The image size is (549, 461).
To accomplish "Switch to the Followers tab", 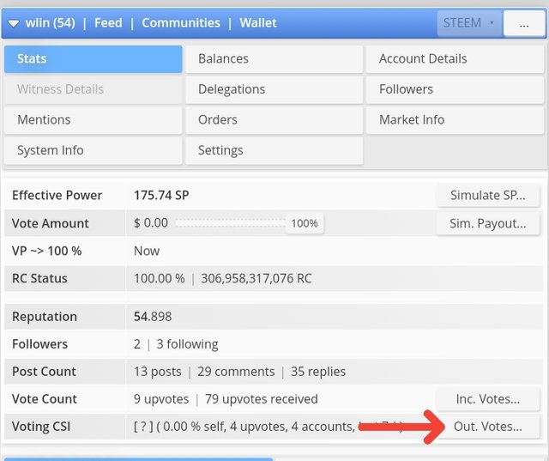I will tap(455, 89).
